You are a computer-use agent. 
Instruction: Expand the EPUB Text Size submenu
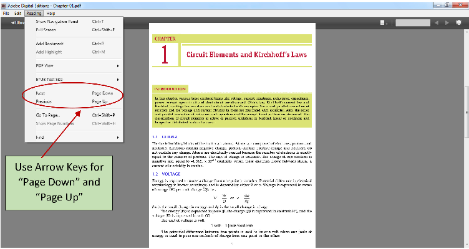(74, 80)
